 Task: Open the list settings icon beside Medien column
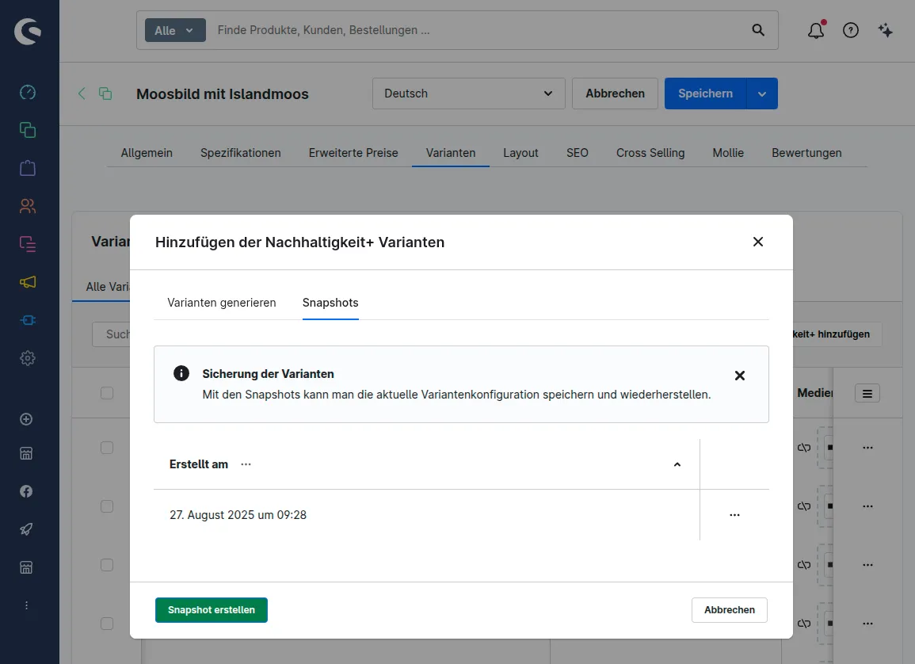[x=867, y=393]
